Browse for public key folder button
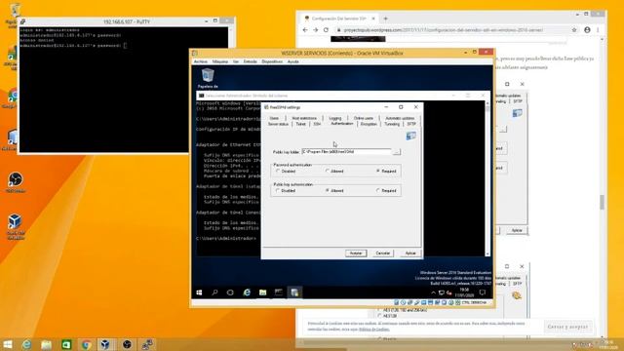624x351 pixels. [x=397, y=152]
